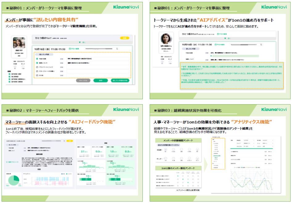This screenshot has height=208, width=293.
Task: Uncheck the 今後の目標 checkbox
Action: (37, 58)
